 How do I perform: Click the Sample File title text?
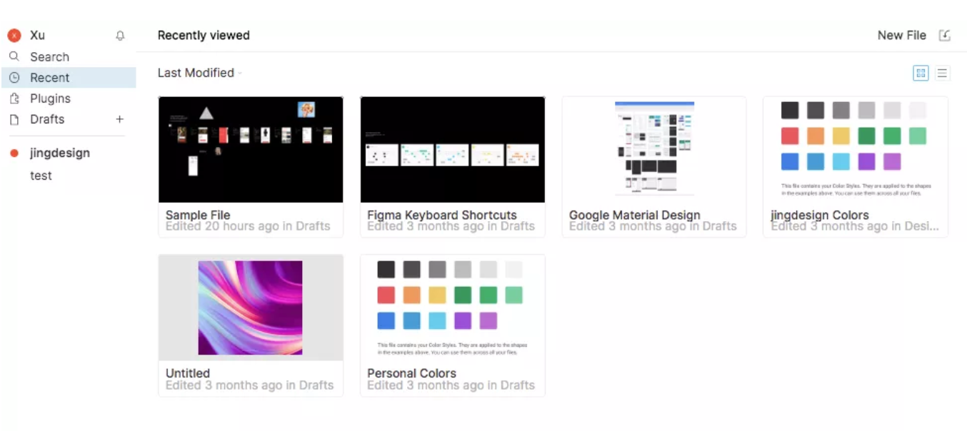pyautogui.click(x=198, y=215)
